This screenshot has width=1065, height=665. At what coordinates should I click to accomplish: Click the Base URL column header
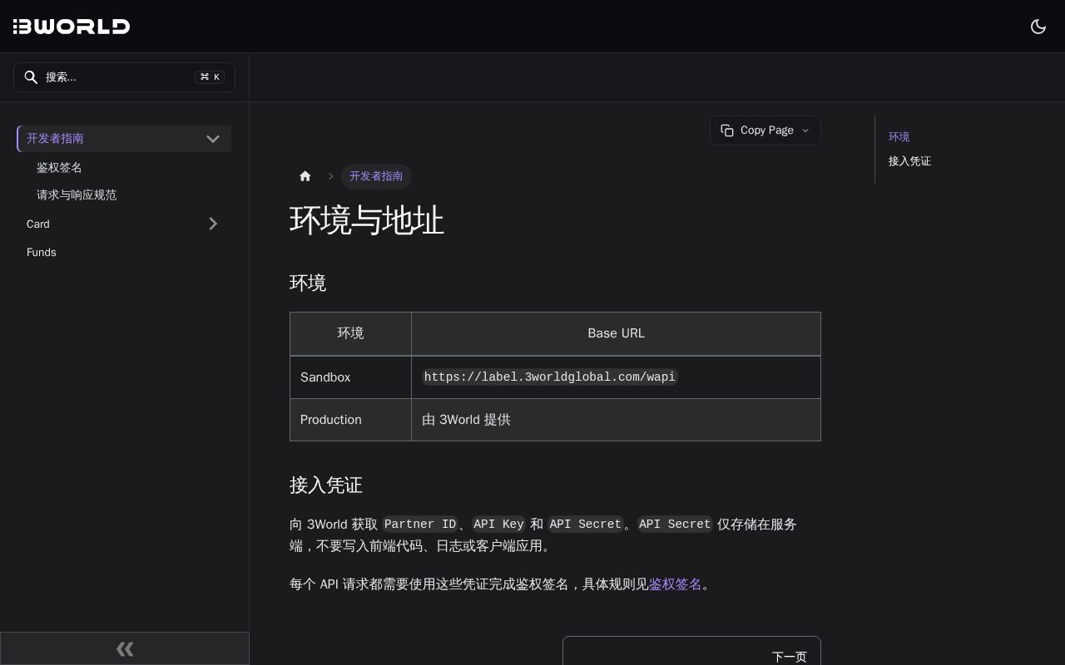616,333
